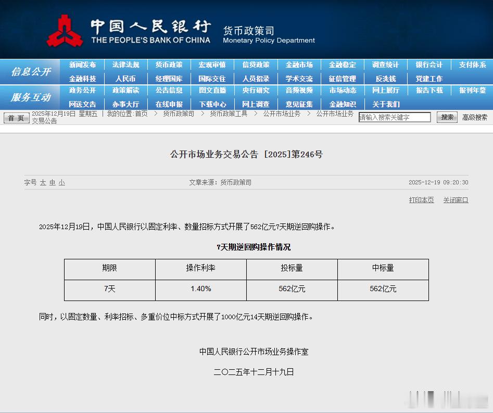Select the 562亿元 cell under 投标量
The width and height of the screenshot is (493, 413).
coord(292,290)
